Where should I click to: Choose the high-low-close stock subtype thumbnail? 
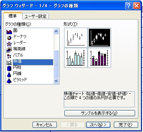pos(76,38)
